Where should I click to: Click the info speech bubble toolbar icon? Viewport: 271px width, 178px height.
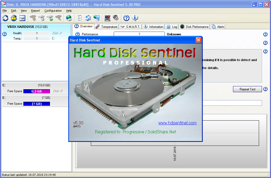pyautogui.click(x=135, y=18)
